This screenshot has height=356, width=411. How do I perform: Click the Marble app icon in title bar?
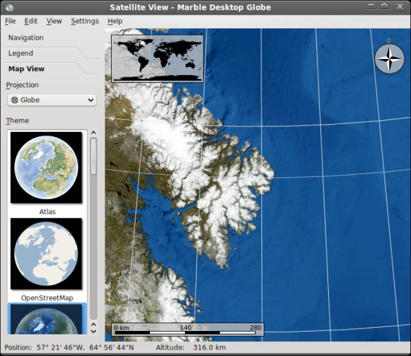point(9,7)
